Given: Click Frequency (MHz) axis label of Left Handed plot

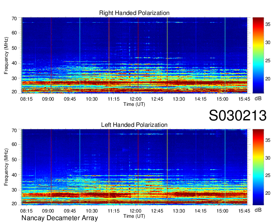Looking at the screenshot, I should 6,167.
